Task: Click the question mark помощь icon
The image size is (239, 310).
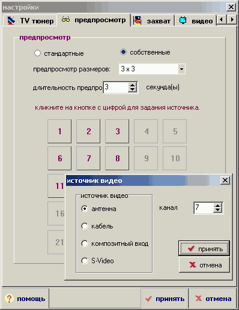Action: (x=9, y=299)
